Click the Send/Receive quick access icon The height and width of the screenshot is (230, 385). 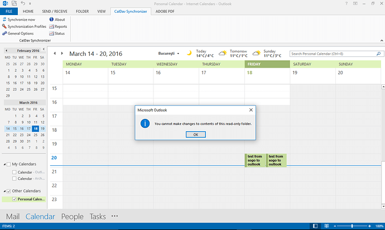click(x=15, y=3)
